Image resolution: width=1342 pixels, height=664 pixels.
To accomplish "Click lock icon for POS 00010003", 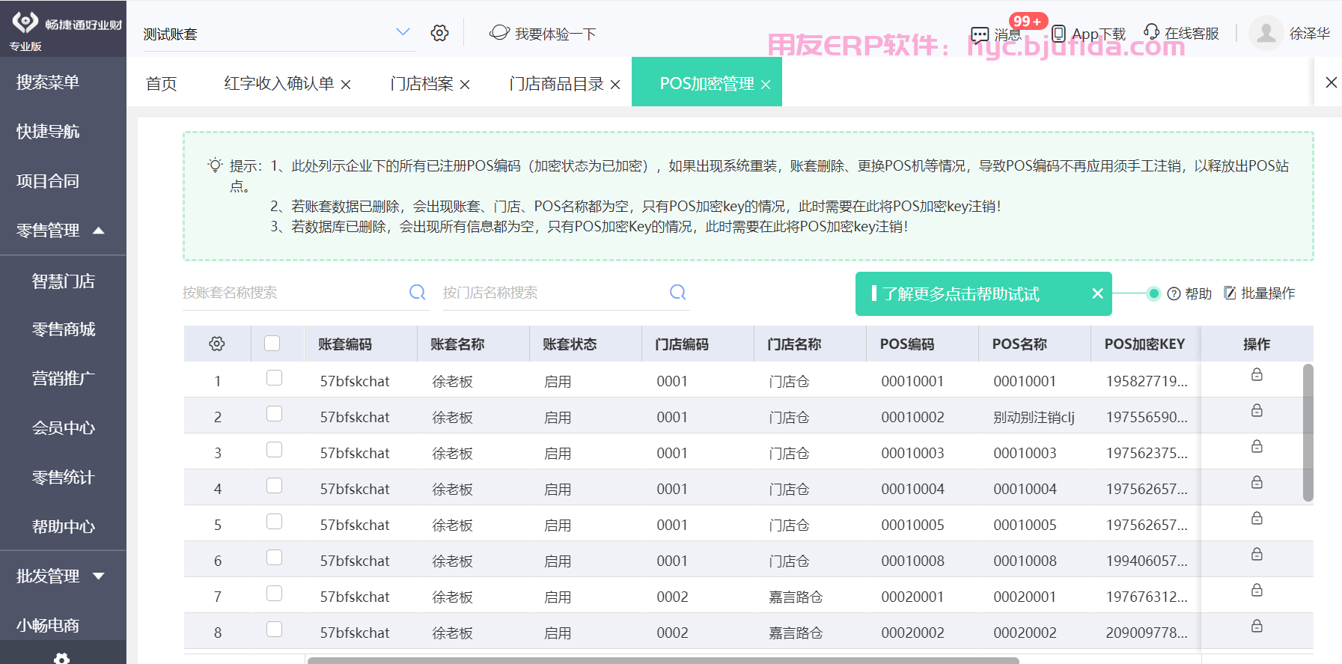I will tap(1257, 446).
